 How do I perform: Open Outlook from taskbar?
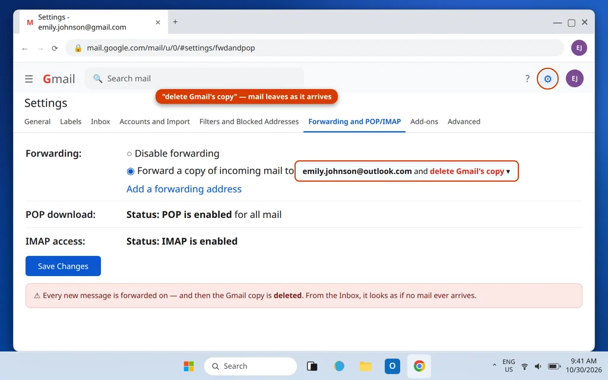point(392,366)
